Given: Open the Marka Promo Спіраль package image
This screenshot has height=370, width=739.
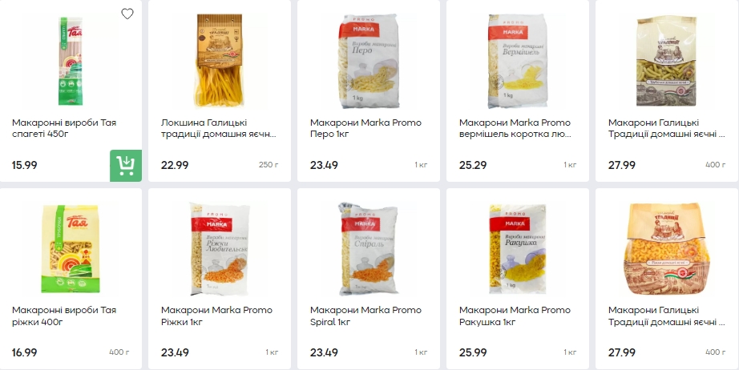Looking at the screenshot, I should (368, 248).
